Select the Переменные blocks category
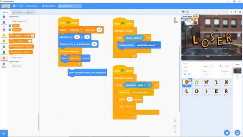 [4, 59]
